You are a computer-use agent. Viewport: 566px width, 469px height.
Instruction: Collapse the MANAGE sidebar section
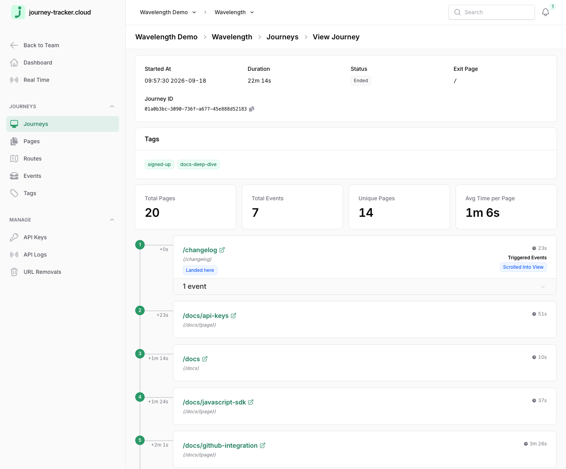[112, 220]
